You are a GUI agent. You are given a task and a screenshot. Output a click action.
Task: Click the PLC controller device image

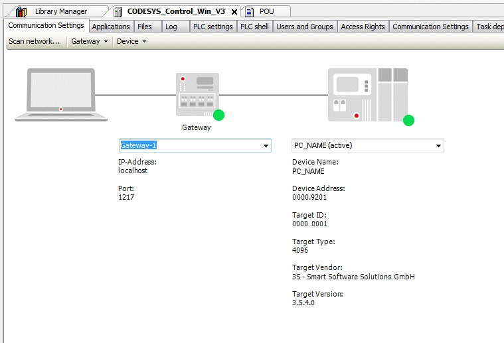coord(368,95)
